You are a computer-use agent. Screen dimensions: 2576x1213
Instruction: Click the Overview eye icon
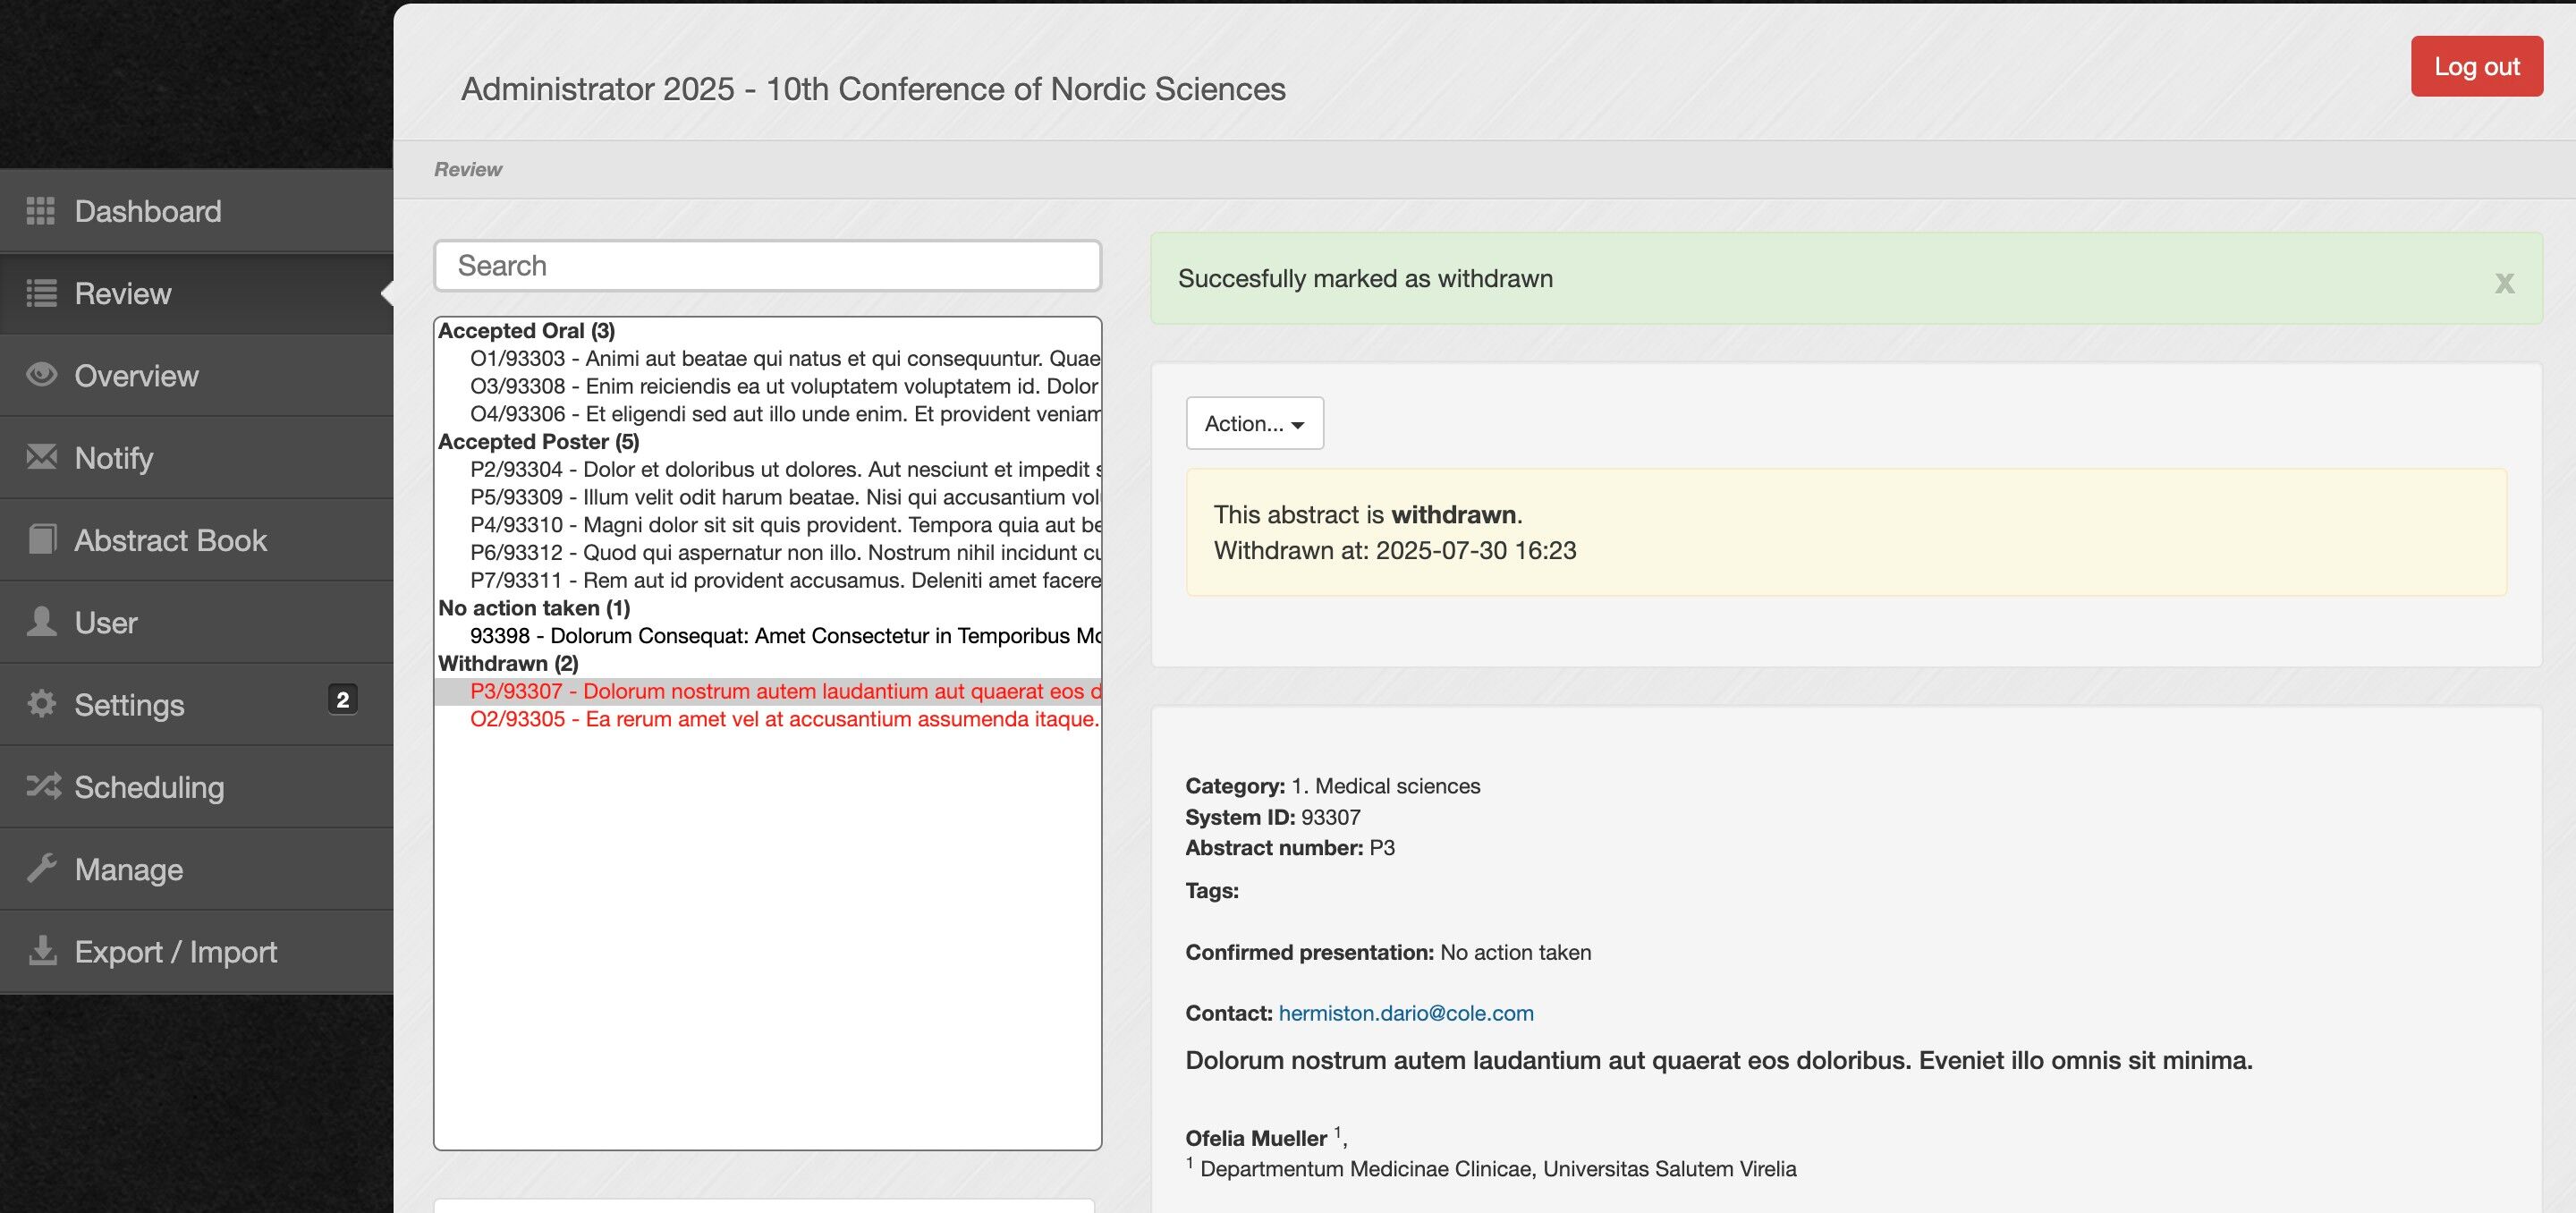40,375
